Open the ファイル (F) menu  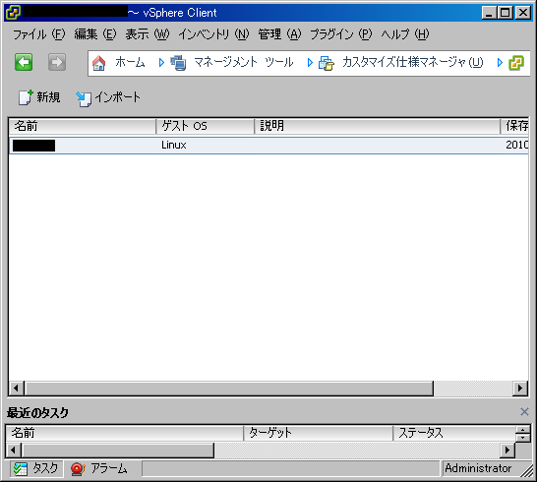[x=38, y=34]
